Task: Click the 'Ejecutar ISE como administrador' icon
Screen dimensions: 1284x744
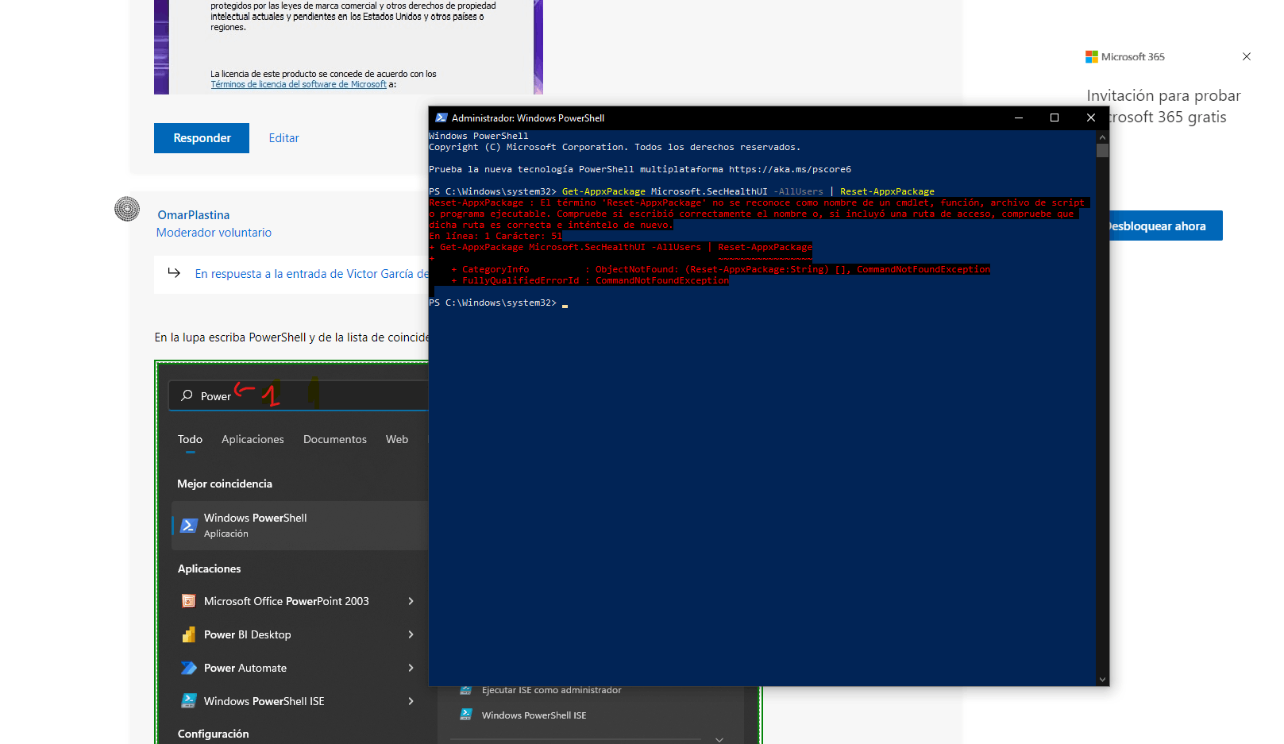Action: [466, 690]
